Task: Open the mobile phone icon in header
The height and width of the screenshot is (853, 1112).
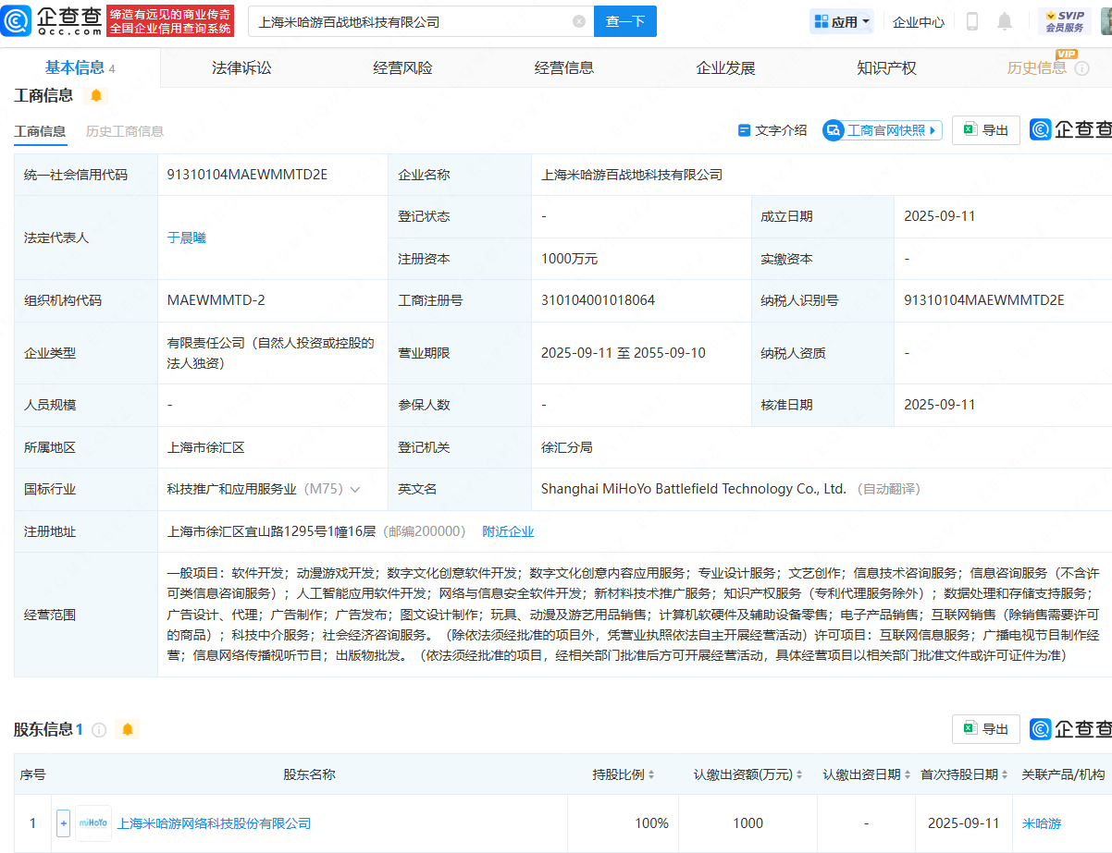Action: click(971, 21)
